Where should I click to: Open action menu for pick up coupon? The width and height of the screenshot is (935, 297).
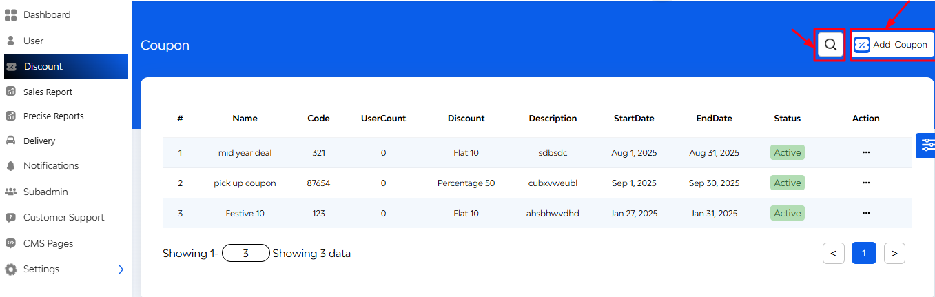[x=866, y=183]
